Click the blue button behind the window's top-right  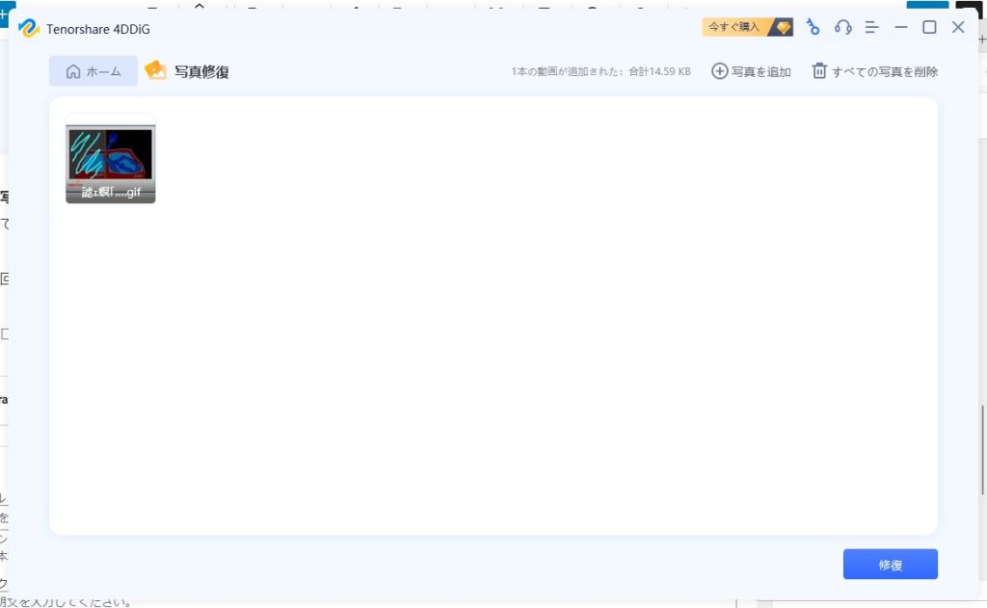point(927,4)
